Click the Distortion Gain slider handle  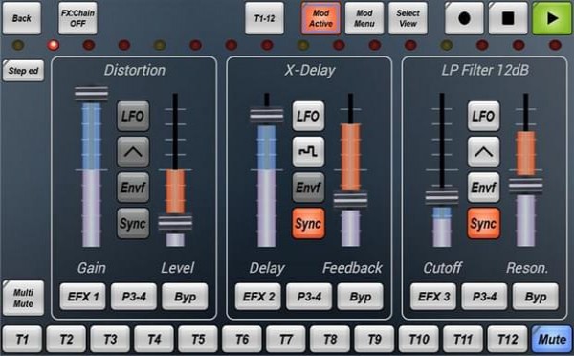pyautogui.click(x=91, y=94)
